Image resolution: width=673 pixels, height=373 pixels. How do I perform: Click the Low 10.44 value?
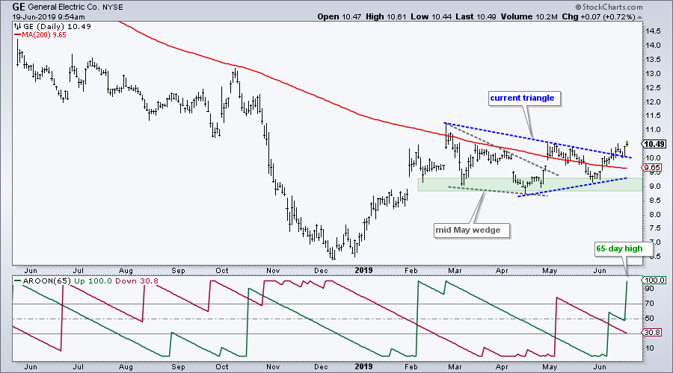(431, 16)
